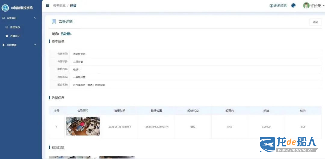The image size is (325, 159).
Task: Click the 告警消息 breadcrumb link
Action: click(59, 6)
